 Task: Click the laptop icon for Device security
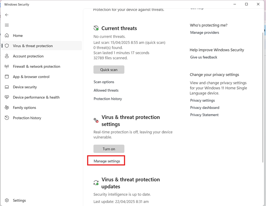pyautogui.click(x=7, y=87)
